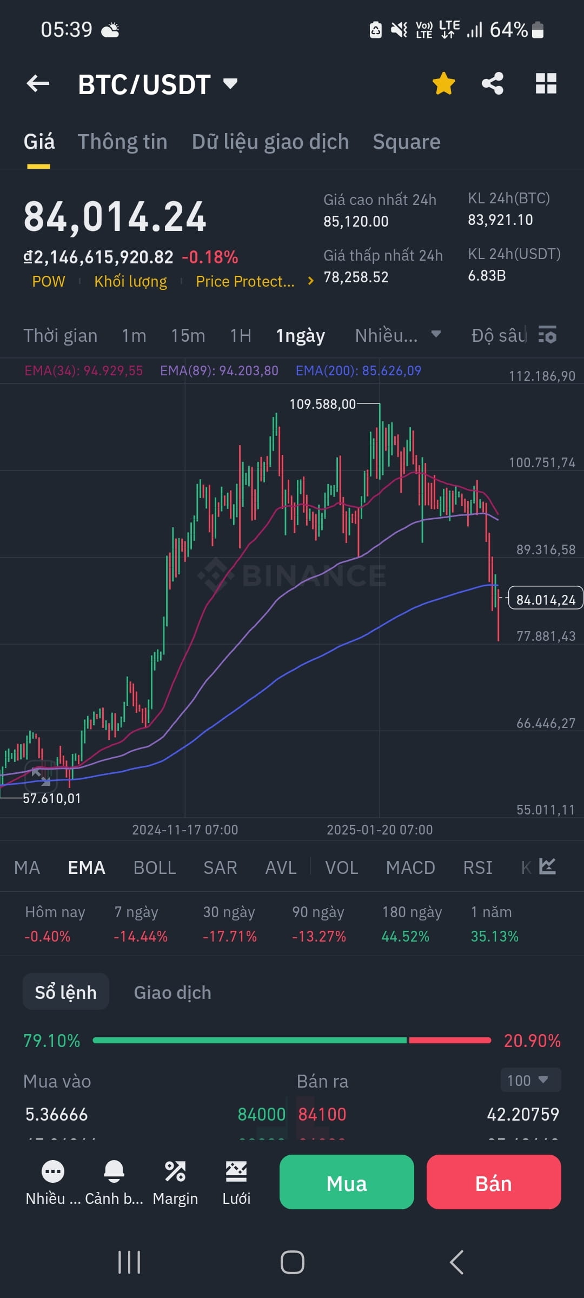This screenshot has height=1298, width=584.
Task: Tap the EMA(200) indicator value
Action: 359,370
